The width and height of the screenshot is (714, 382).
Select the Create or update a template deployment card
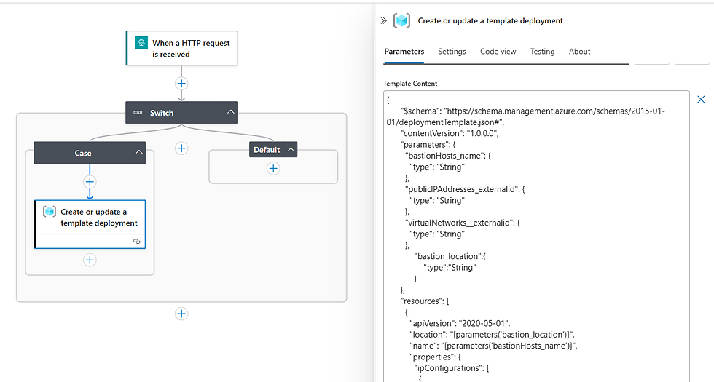pos(90,224)
